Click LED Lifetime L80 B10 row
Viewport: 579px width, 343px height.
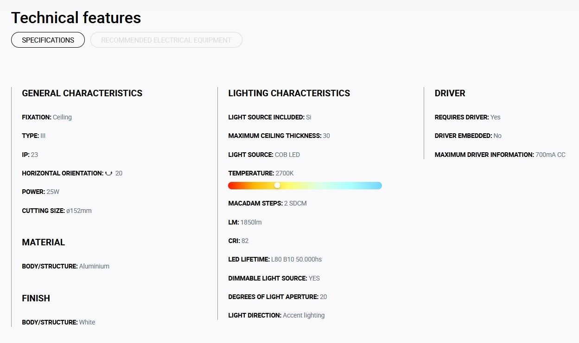point(275,259)
